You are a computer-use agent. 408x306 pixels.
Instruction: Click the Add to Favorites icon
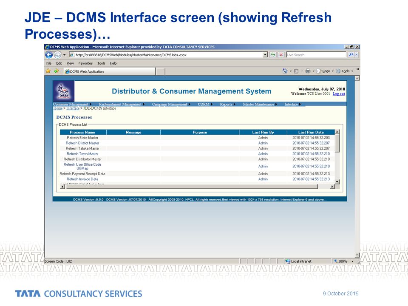pos(56,71)
